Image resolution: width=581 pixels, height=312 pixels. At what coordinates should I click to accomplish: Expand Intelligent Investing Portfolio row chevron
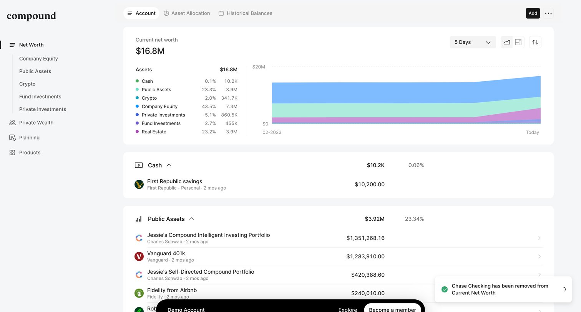[539, 238]
